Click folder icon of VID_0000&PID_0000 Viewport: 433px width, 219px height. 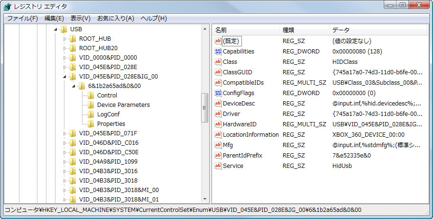(x=73, y=58)
